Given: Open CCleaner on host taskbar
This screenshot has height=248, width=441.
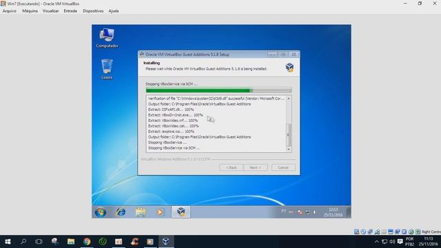Looking at the screenshot, I should (x=134, y=242).
